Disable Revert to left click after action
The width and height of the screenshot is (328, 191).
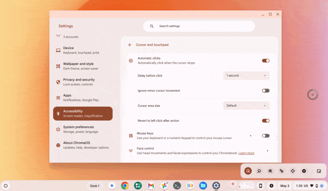click(x=266, y=121)
